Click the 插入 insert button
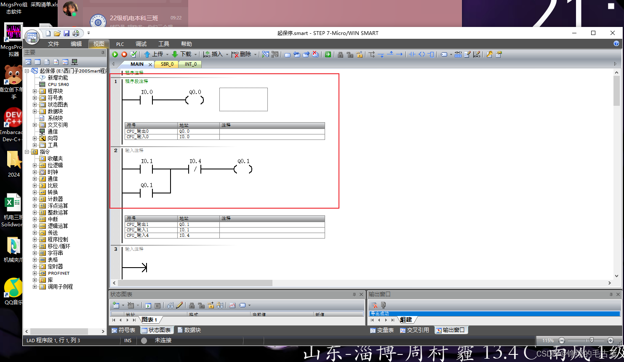Screen dimensions: 624x362 click(x=213, y=54)
